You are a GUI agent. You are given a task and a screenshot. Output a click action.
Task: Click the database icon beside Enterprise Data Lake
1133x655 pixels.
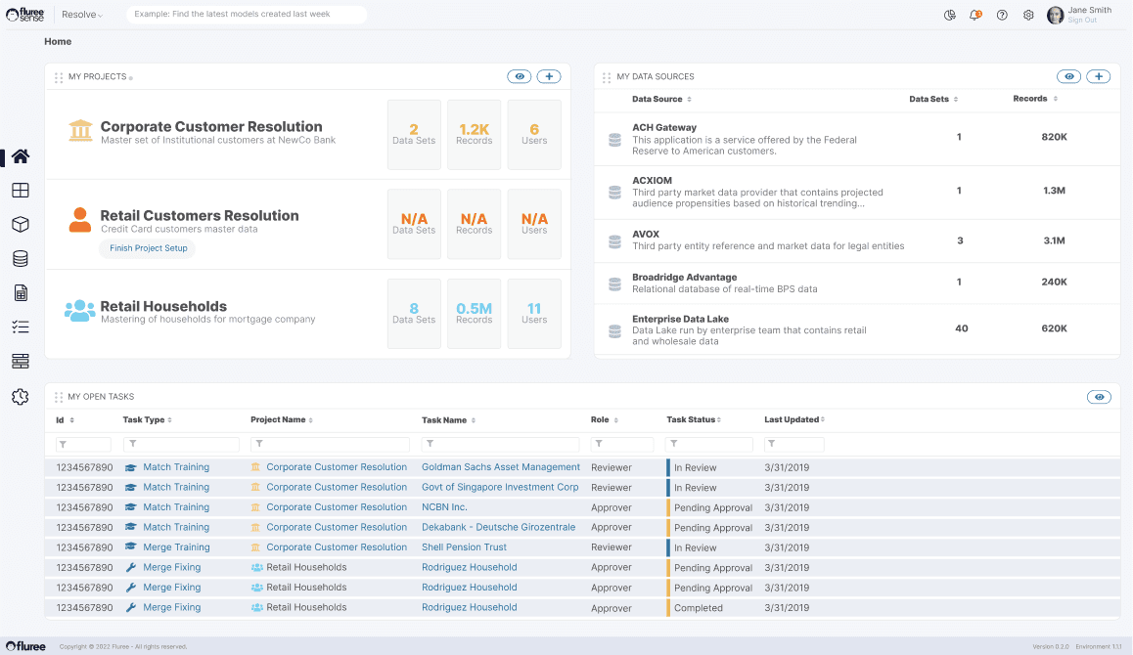tap(614, 331)
